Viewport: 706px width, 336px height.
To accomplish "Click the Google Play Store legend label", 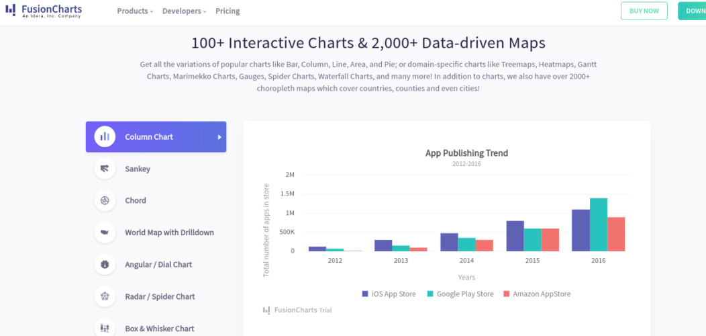I will point(465,294).
